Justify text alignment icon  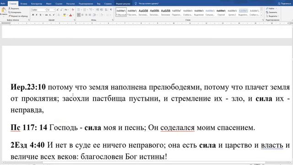pyautogui.click(x=90, y=15)
